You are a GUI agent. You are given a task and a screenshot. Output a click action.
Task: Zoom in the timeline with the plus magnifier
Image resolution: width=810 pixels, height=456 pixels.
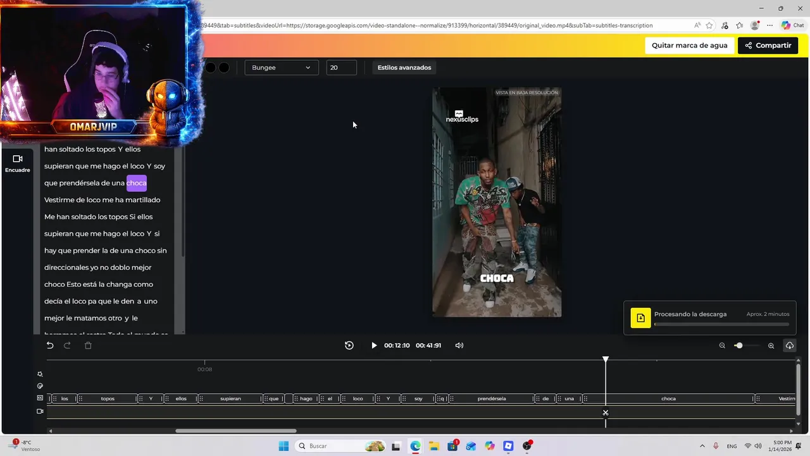tap(771, 345)
